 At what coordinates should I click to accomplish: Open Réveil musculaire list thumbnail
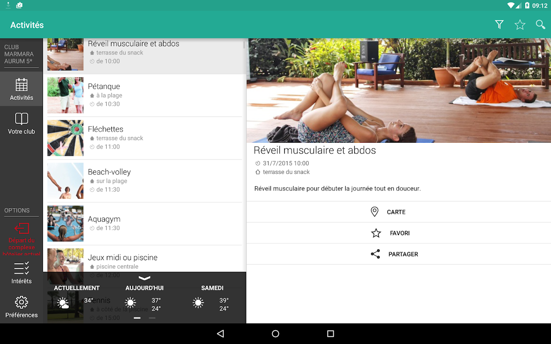65,55
